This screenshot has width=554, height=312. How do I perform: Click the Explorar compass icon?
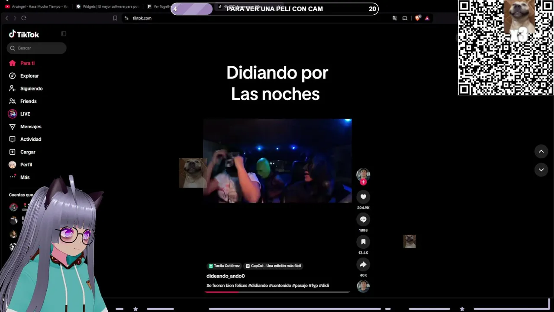pyautogui.click(x=12, y=76)
